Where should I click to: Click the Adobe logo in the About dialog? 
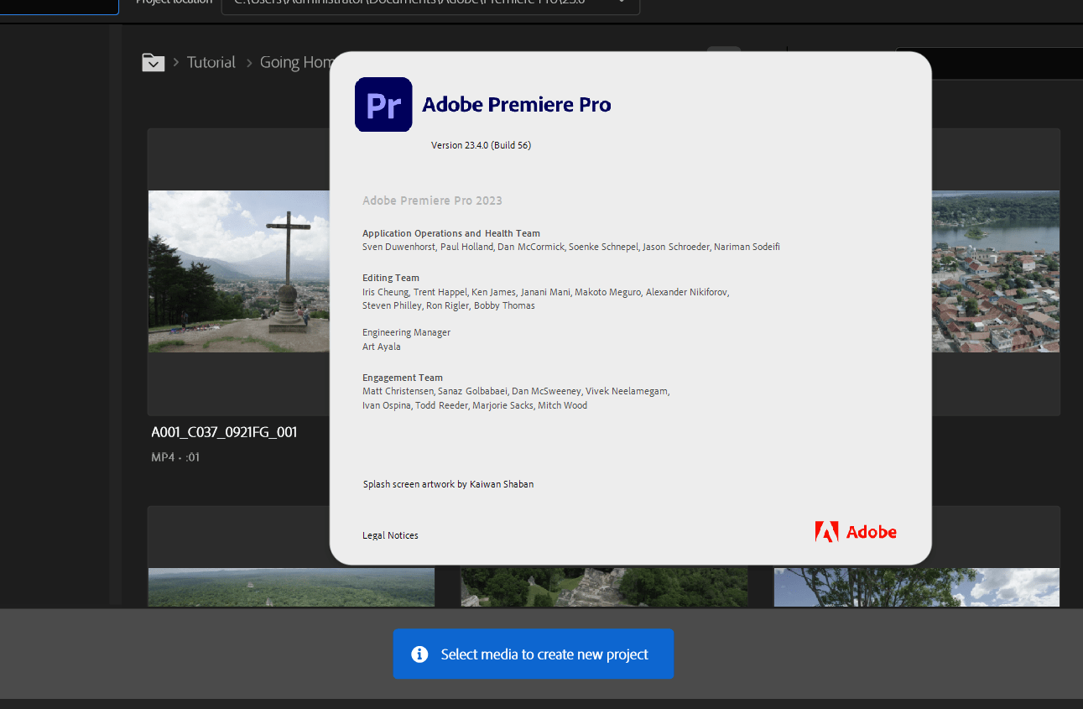(856, 532)
